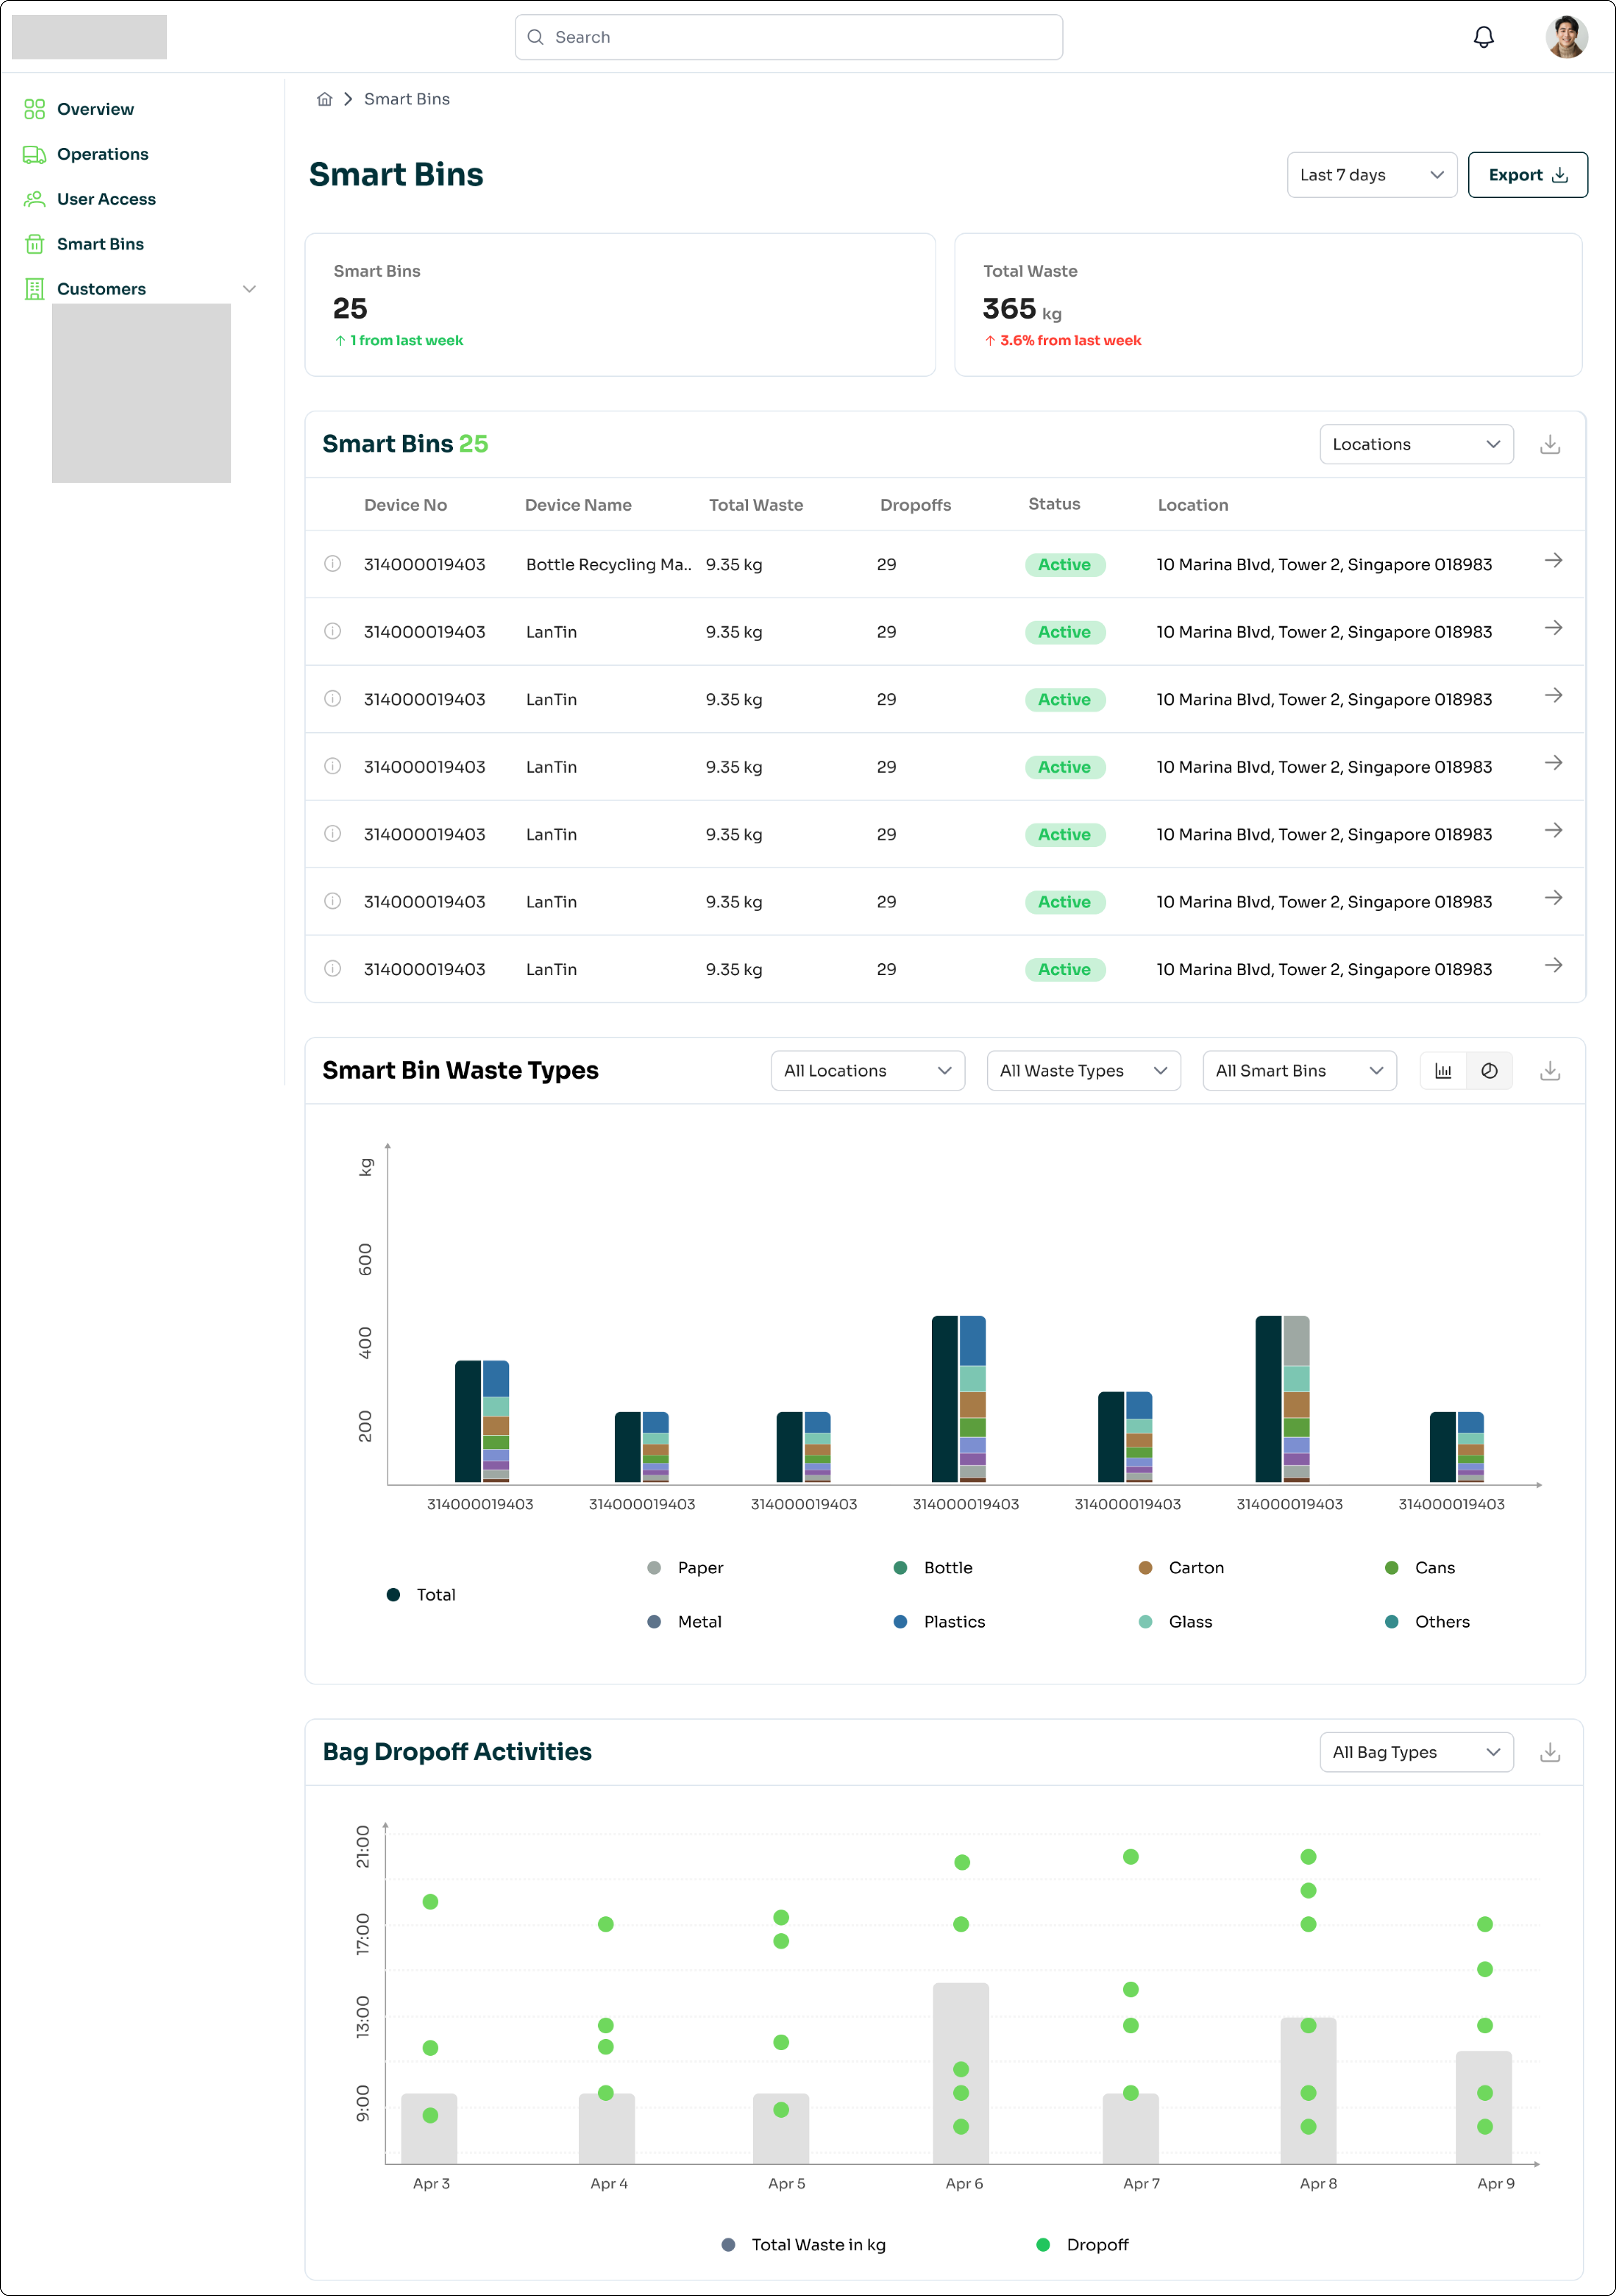Click the Smart Bins 25 summary card
Viewport: 1616px width, 2296px height.
pyautogui.click(x=620, y=305)
